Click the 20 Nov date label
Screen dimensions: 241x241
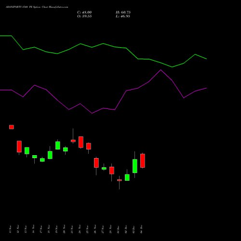pos(64,229)
